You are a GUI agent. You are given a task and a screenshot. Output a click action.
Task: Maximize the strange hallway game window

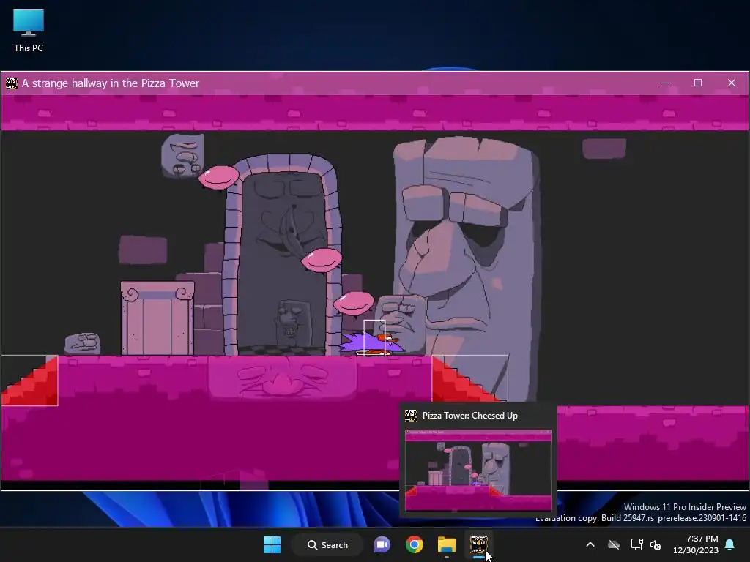pyautogui.click(x=698, y=83)
